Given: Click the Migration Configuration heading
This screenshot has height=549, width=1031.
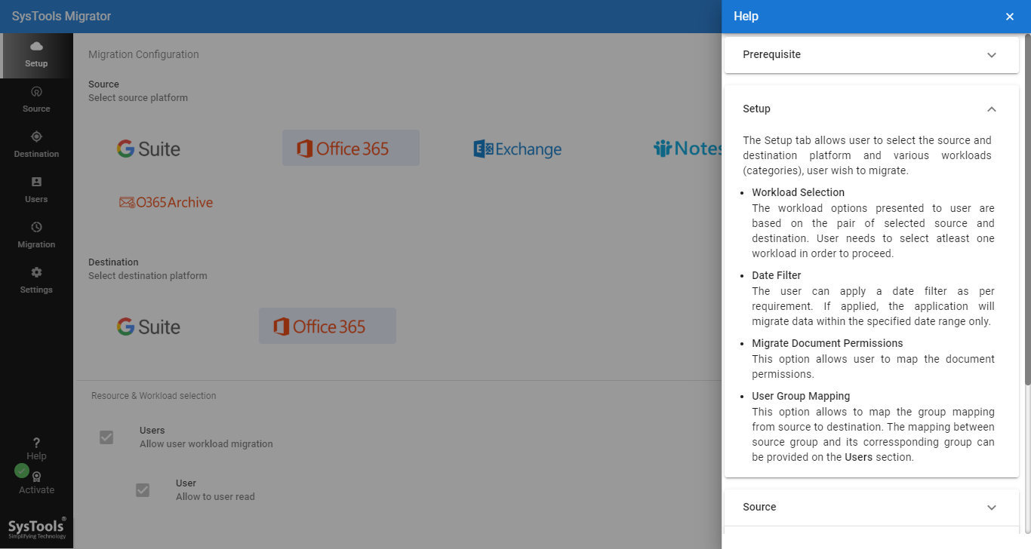Looking at the screenshot, I should pyautogui.click(x=143, y=54).
